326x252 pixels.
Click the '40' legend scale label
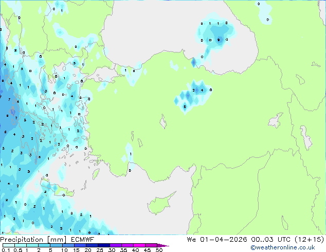click(x=135, y=250)
